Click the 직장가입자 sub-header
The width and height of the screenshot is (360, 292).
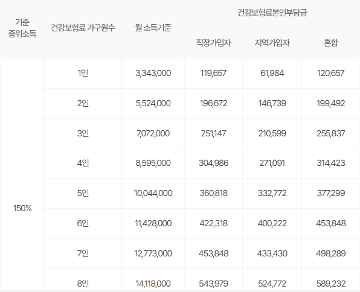click(x=213, y=43)
